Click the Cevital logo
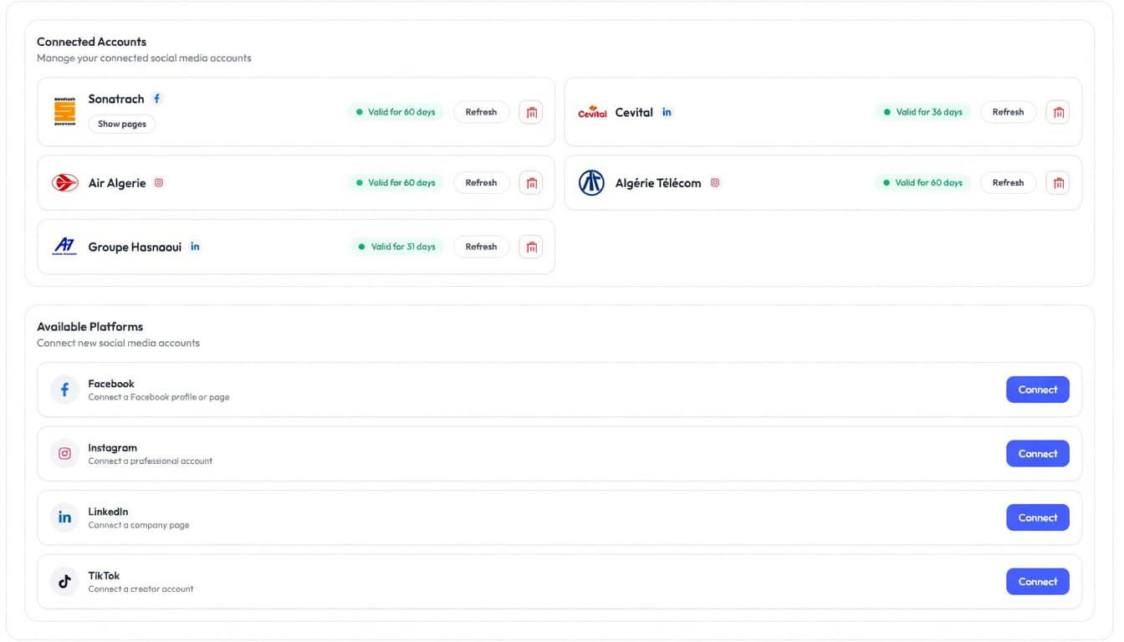Image resolution: width=1124 pixels, height=642 pixels. tap(592, 112)
